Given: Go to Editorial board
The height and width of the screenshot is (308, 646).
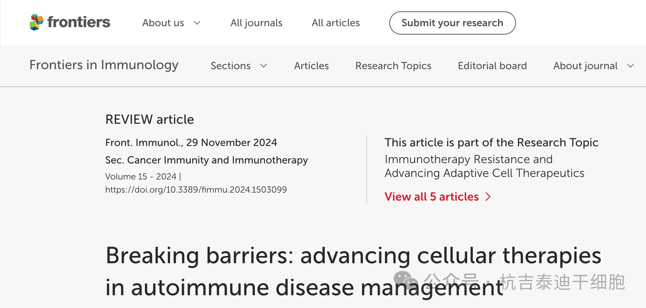Looking at the screenshot, I should (492, 66).
